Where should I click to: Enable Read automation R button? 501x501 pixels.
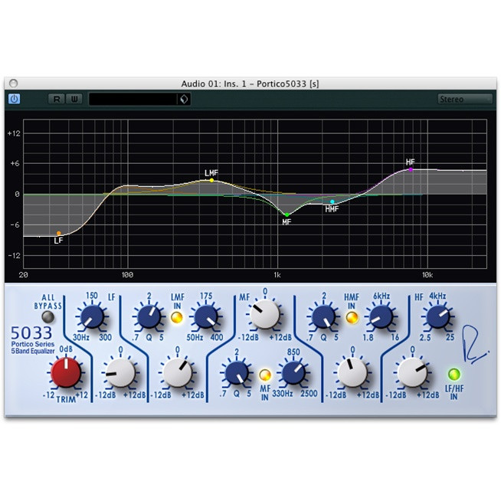tap(57, 99)
